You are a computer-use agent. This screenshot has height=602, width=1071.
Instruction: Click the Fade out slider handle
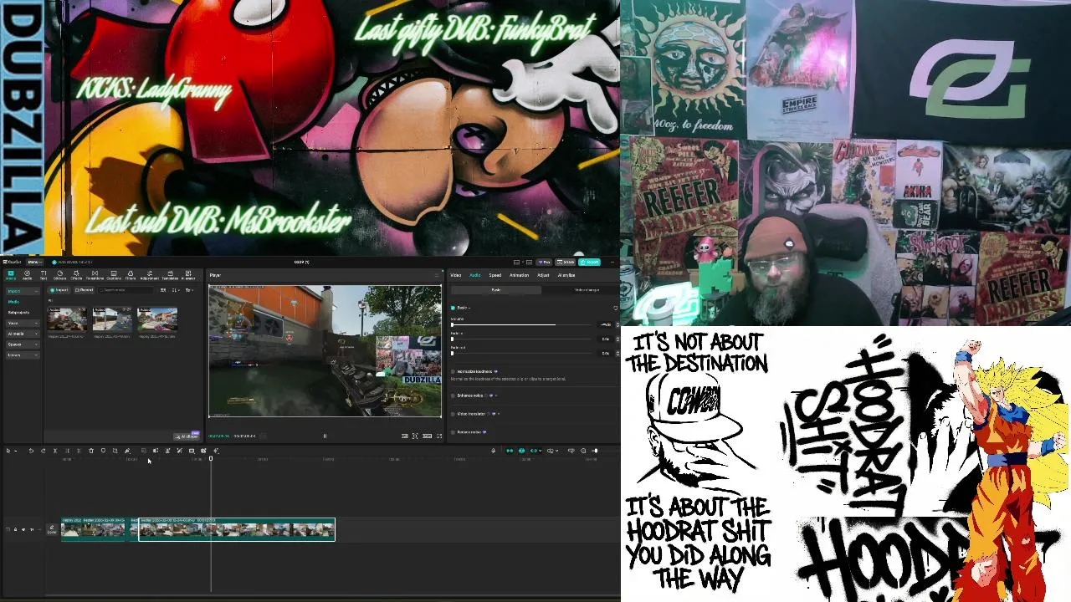pyautogui.click(x=452, y=353)
